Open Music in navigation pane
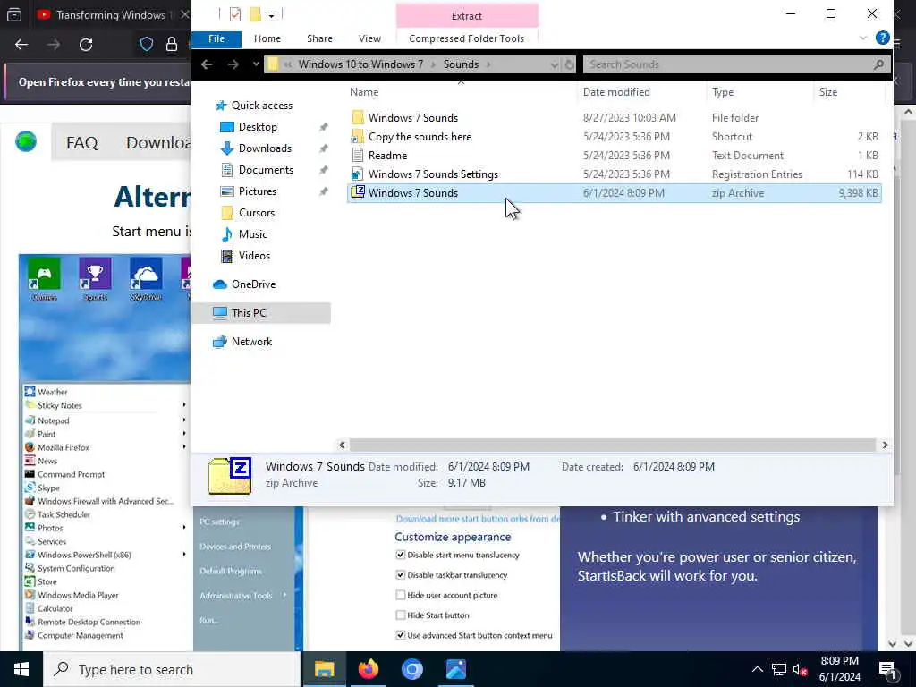The width and height of the screenshot is (916, 687). tap(252, 234)
